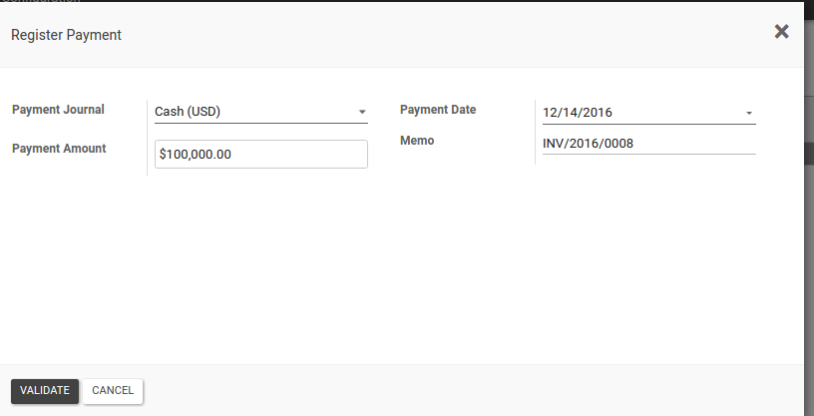This screenshot has height=416, width=814.
Task: Click the Payment Journal dropdown arrow
Action: click(x=362, y=112)
